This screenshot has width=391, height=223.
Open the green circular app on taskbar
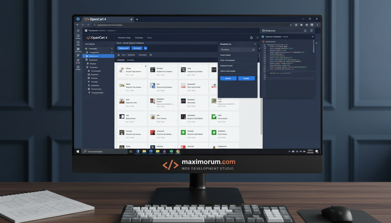(171, 152)
